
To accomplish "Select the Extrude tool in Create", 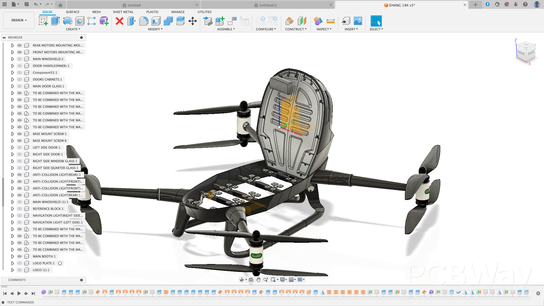I will coord(55,21).
